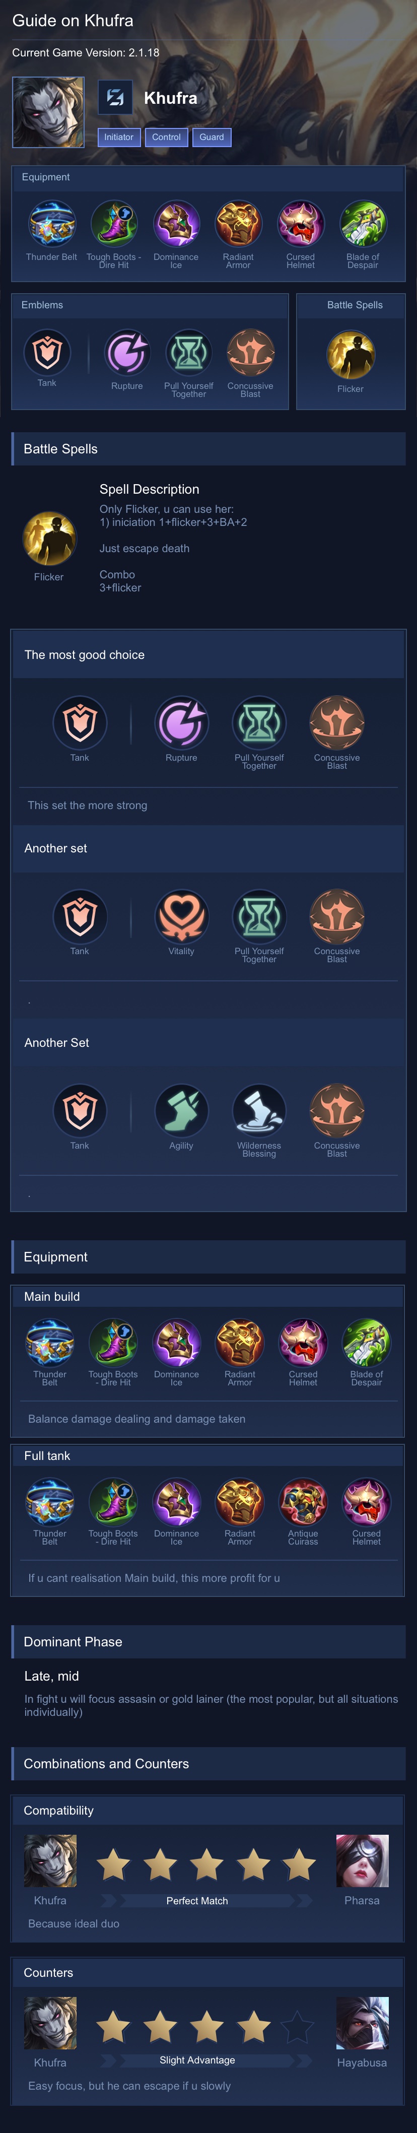Click the Khufra portrait at the top
The height and width of the screenshot is (2133, 417).
(48, 113)
